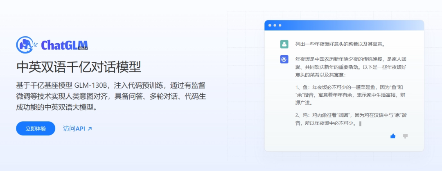442x171 pixels.
Task: Click the third dot in chat window header
Action: (280, 25)
